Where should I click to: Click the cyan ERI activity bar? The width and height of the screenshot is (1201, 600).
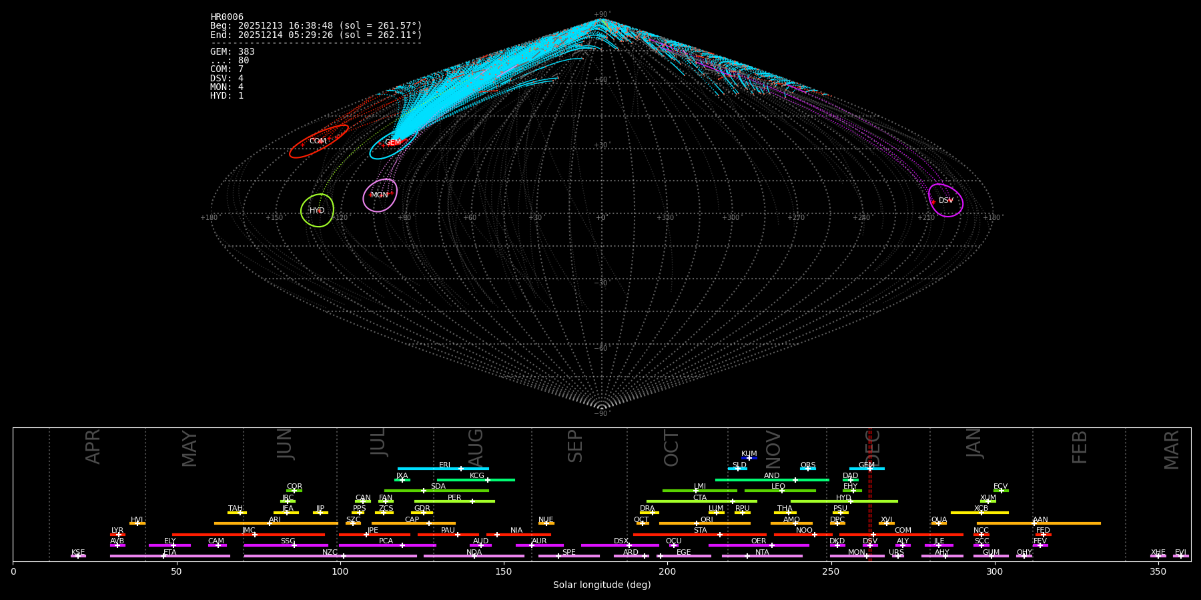[443, 469]
